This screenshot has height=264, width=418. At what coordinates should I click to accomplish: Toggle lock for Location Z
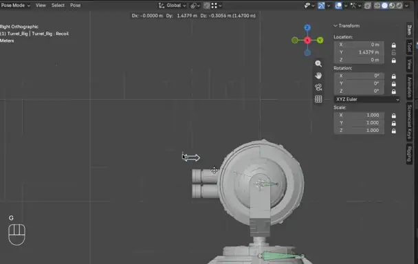point(394,60)
